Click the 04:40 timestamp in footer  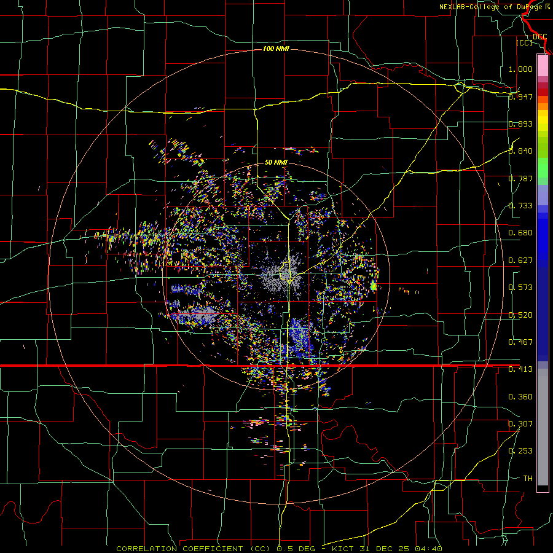pyautogui.click(x=429, y=549)
